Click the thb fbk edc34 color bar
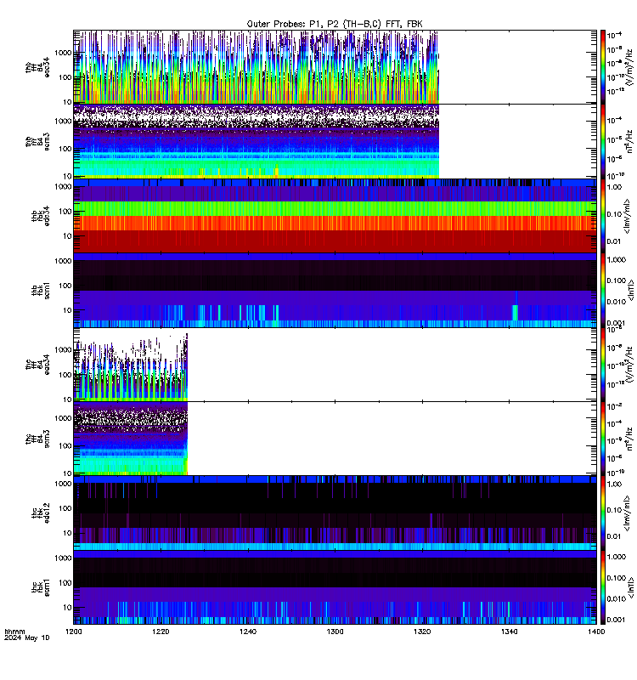Image resolution: width=637 pixels, height=680 pixels. pos(603,216)
